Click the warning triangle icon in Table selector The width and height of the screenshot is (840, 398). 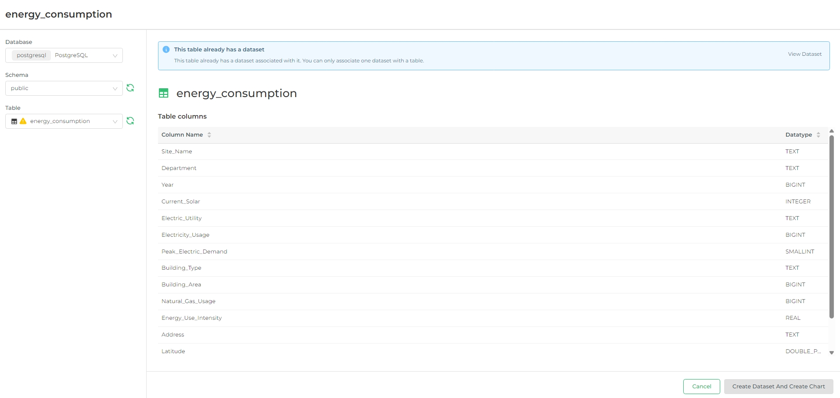click(x=23, y=121)
